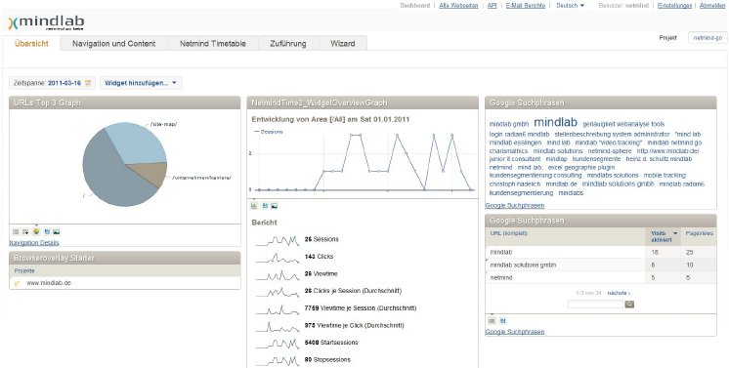Open Google Suchphrasen link under tag cloud
This screenshot has height=368, width=729.
[x=515, y=205]
